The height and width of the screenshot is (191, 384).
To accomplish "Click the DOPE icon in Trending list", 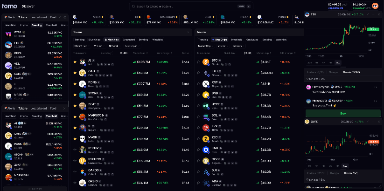I will (x=8, y=55).
